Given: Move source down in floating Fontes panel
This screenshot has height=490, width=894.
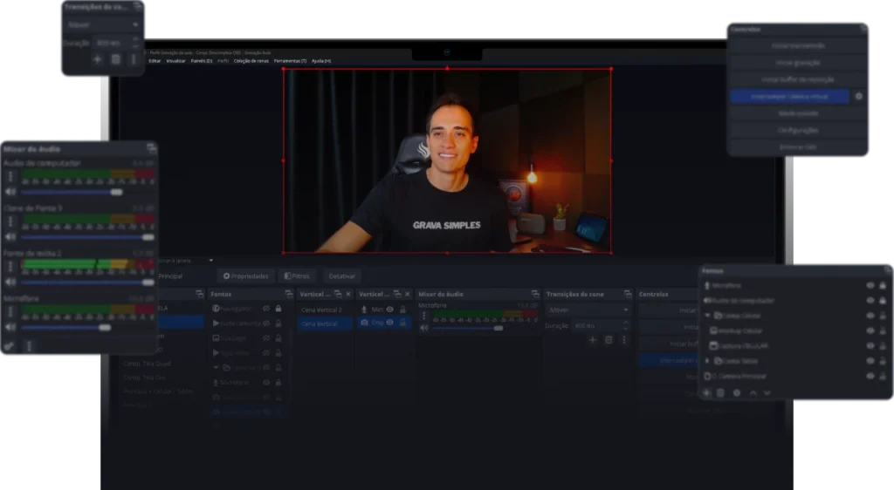Looking at the screenshot, I should 767,392.
